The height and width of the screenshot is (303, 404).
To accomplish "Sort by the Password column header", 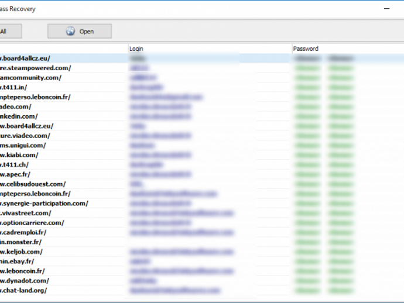I will tap(348, 49).
